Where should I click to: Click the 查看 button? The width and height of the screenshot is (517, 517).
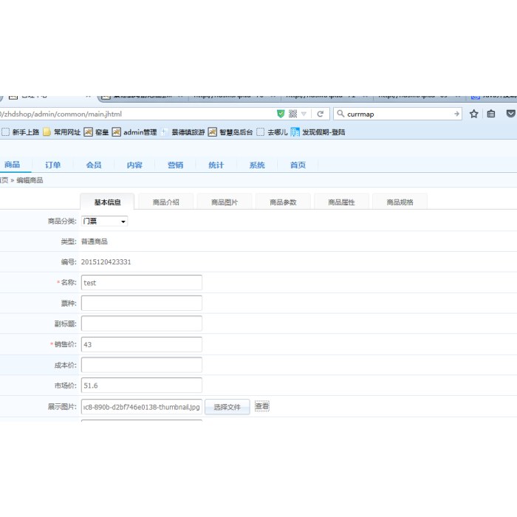262,406
